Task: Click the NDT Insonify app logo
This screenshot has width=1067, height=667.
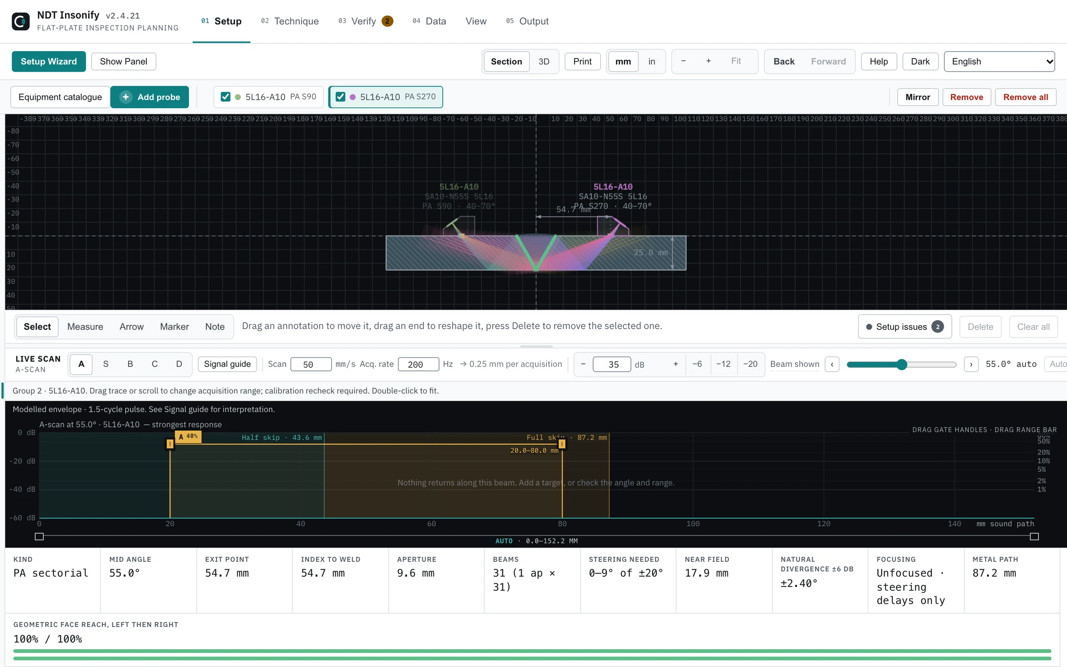Action: 20,21
